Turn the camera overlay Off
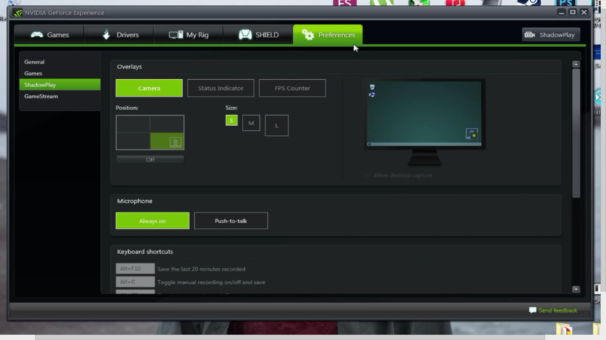This screenshot has width=606, height=340. tap(150, 159)
